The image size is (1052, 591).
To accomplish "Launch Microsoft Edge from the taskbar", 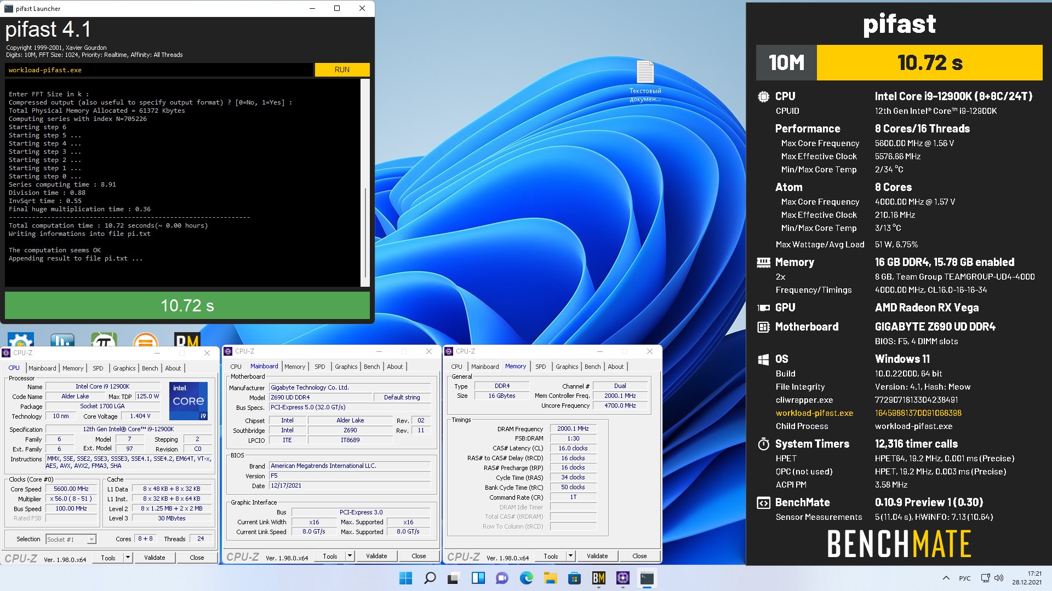I will [526, 578].
